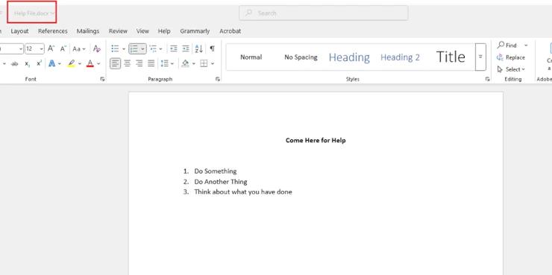Apply borders with the grid icon
The image size is (552, 275).
point(204,63)
